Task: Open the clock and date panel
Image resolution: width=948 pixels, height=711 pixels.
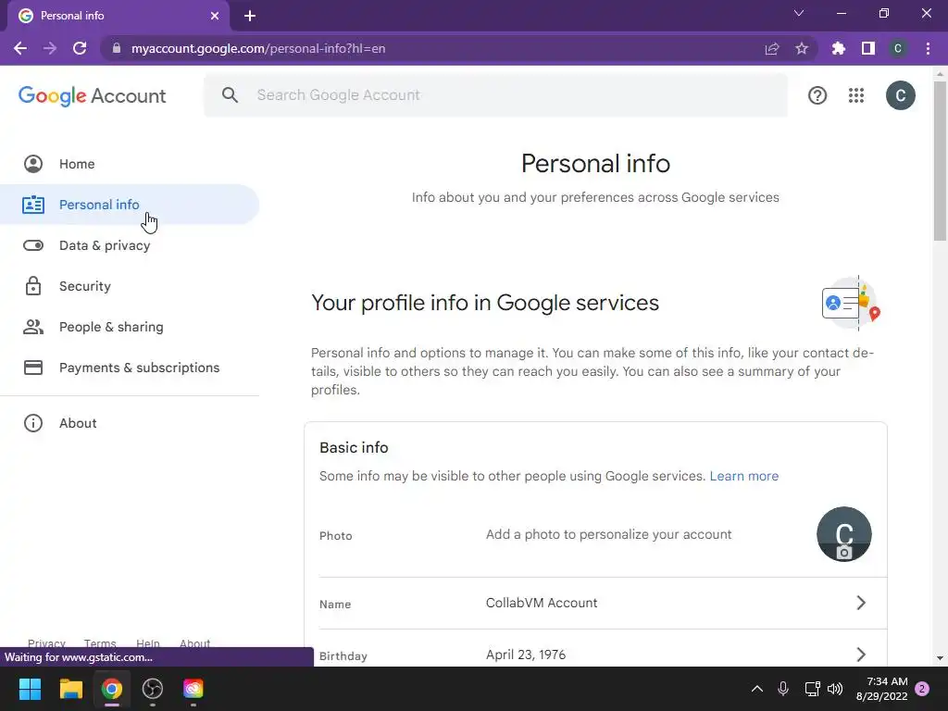Action: (882, 689)
